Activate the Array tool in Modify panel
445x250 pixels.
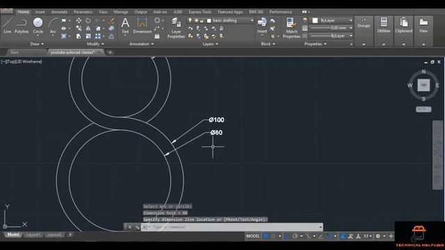tap(98, 36)
